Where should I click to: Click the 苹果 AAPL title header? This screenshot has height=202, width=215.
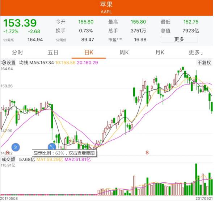(106, 8)
